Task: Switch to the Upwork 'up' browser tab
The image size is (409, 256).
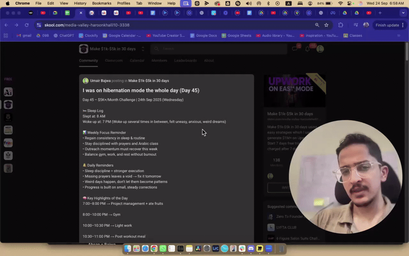Action: click(31, 13)
